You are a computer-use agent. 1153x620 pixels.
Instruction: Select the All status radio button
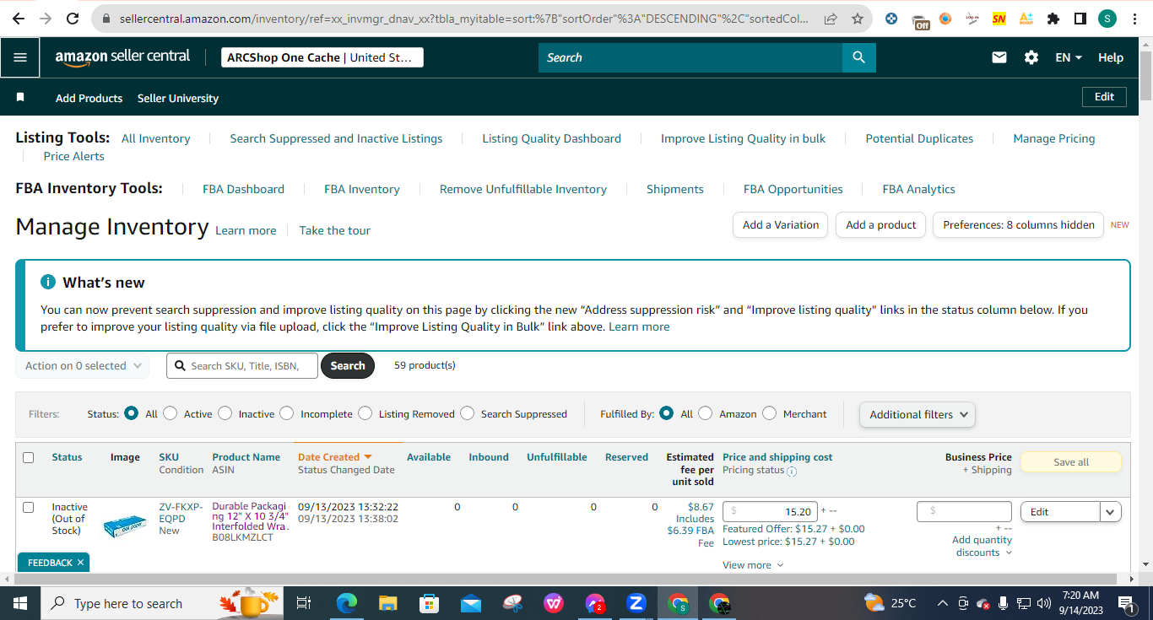click(131, 413)
